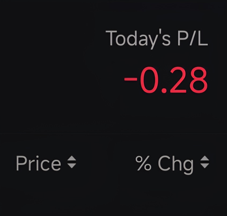This screenshot has width=227, height=216.
Task: Open Today's P/L details from the heading
Action: click(x=157, y=39)
